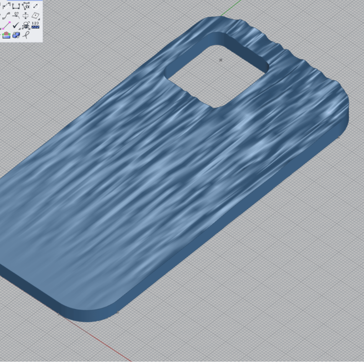Click the blue boxes clash icon
Viewport: 364px width, 364px height.
point(16,35)
